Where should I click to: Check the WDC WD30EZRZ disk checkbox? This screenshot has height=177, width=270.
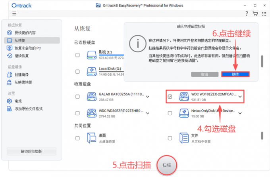77,113
